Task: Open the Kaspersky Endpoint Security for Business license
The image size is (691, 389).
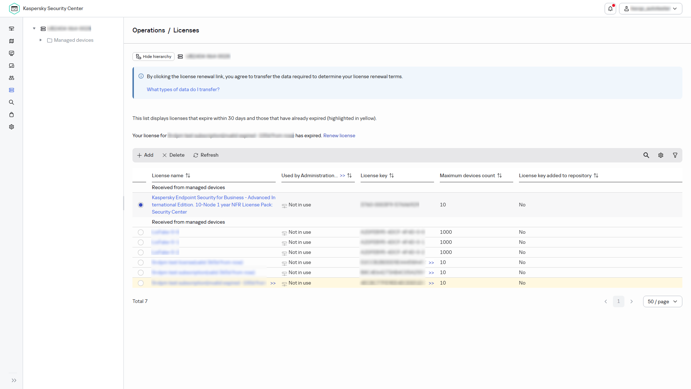Action: click(x=213, y=205)
